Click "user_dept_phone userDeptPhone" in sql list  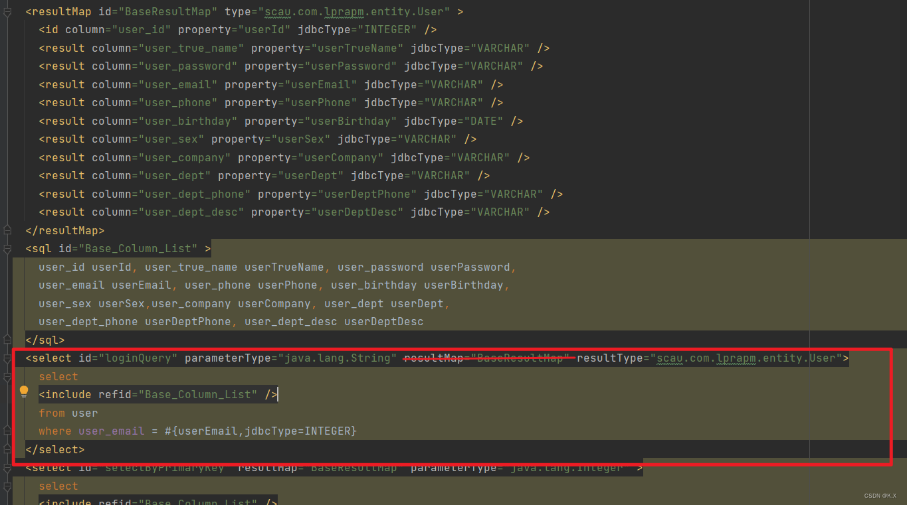point(135,322)
